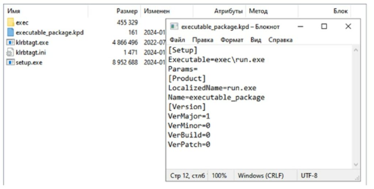Place cursor on Executable=exec\run.exe line

[x=216, y=60]
